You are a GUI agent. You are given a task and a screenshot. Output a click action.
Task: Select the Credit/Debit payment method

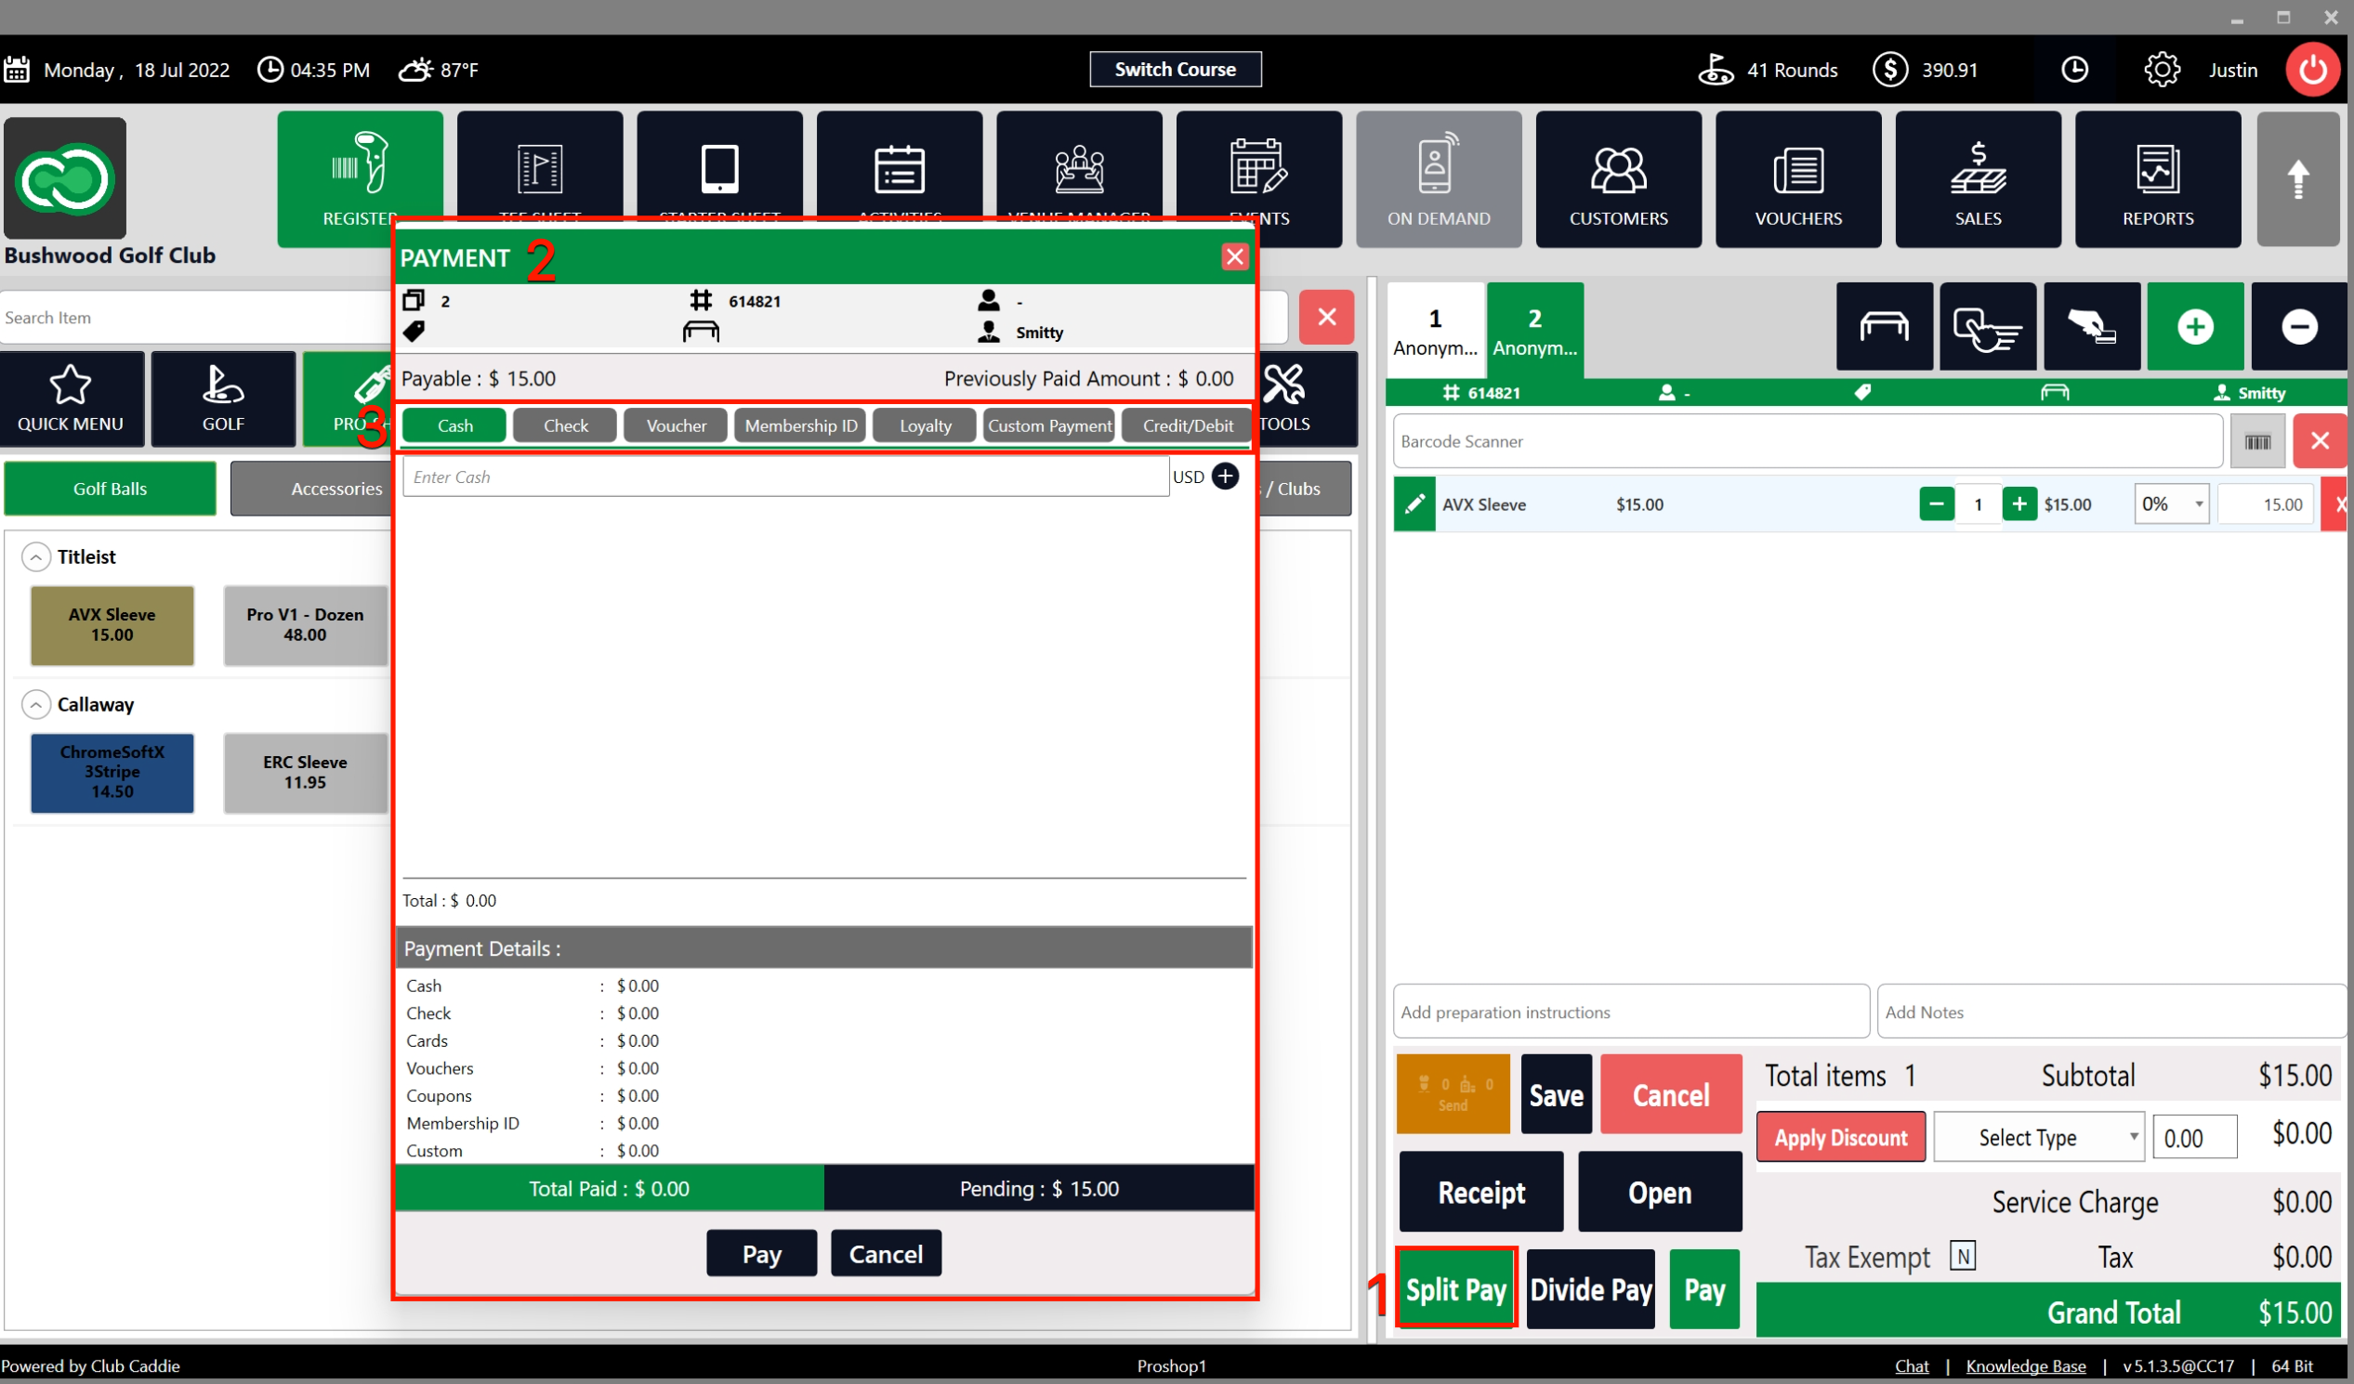(1188, 425)
